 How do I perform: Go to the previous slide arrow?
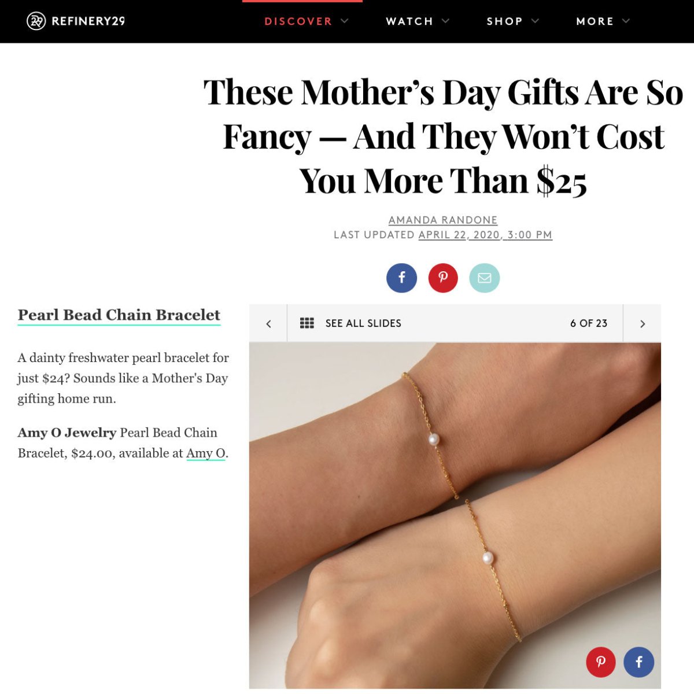(268, 323)
